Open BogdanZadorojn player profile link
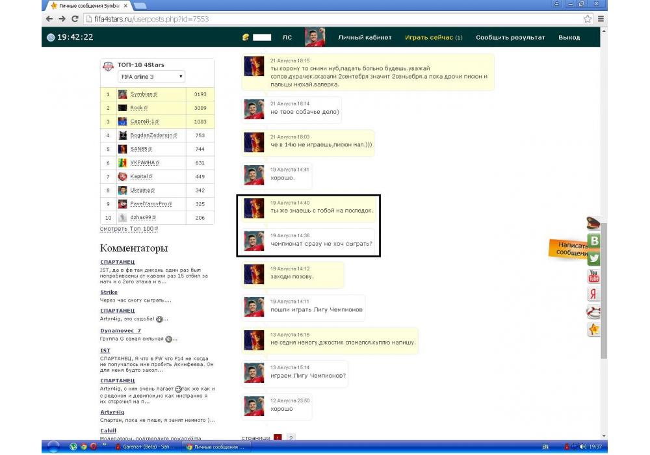 click(154, 135)
